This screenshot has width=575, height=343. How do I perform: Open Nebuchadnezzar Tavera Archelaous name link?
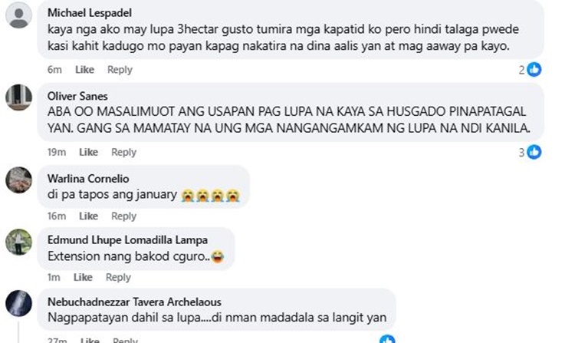pyautogui.click(x=134, y=302)
